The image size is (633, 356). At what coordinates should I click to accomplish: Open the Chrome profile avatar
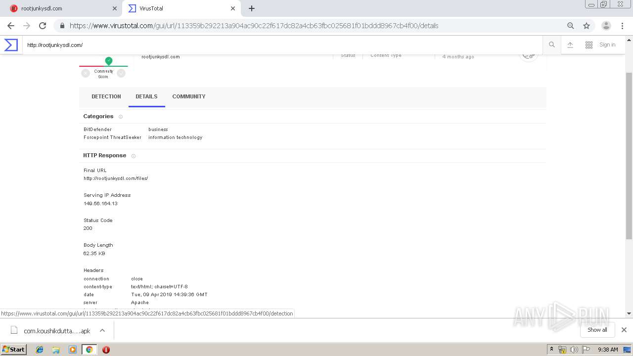point(606,26)
